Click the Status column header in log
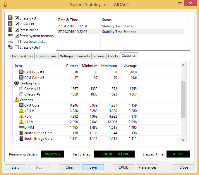Viewport: 199px width, 175px height. coord(142,20)
